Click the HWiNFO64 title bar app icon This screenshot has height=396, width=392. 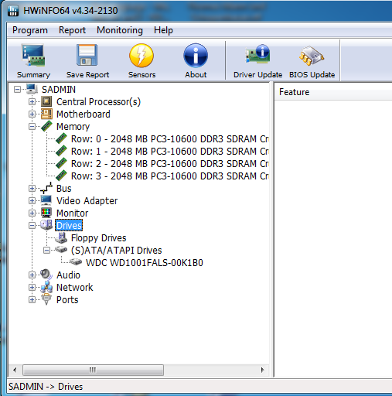[13, 11]
